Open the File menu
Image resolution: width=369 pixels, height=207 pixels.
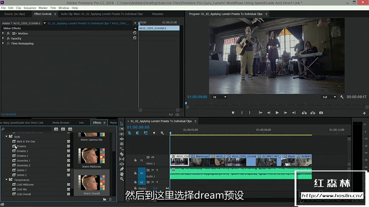pyautogui.click(x=3, y=8)
